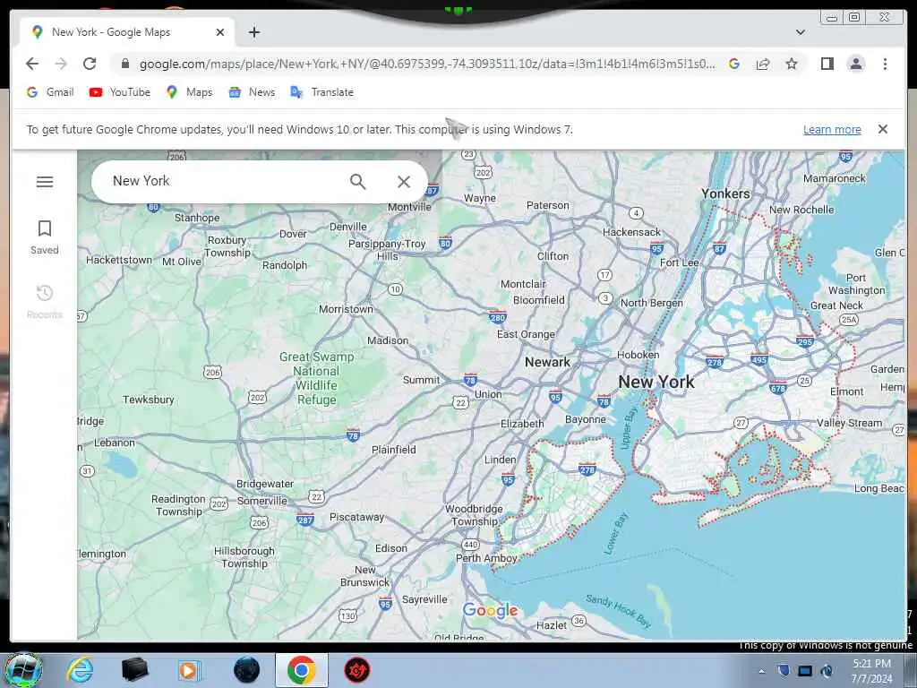Open the Google Maps hamburger menu

click(45, 182)
